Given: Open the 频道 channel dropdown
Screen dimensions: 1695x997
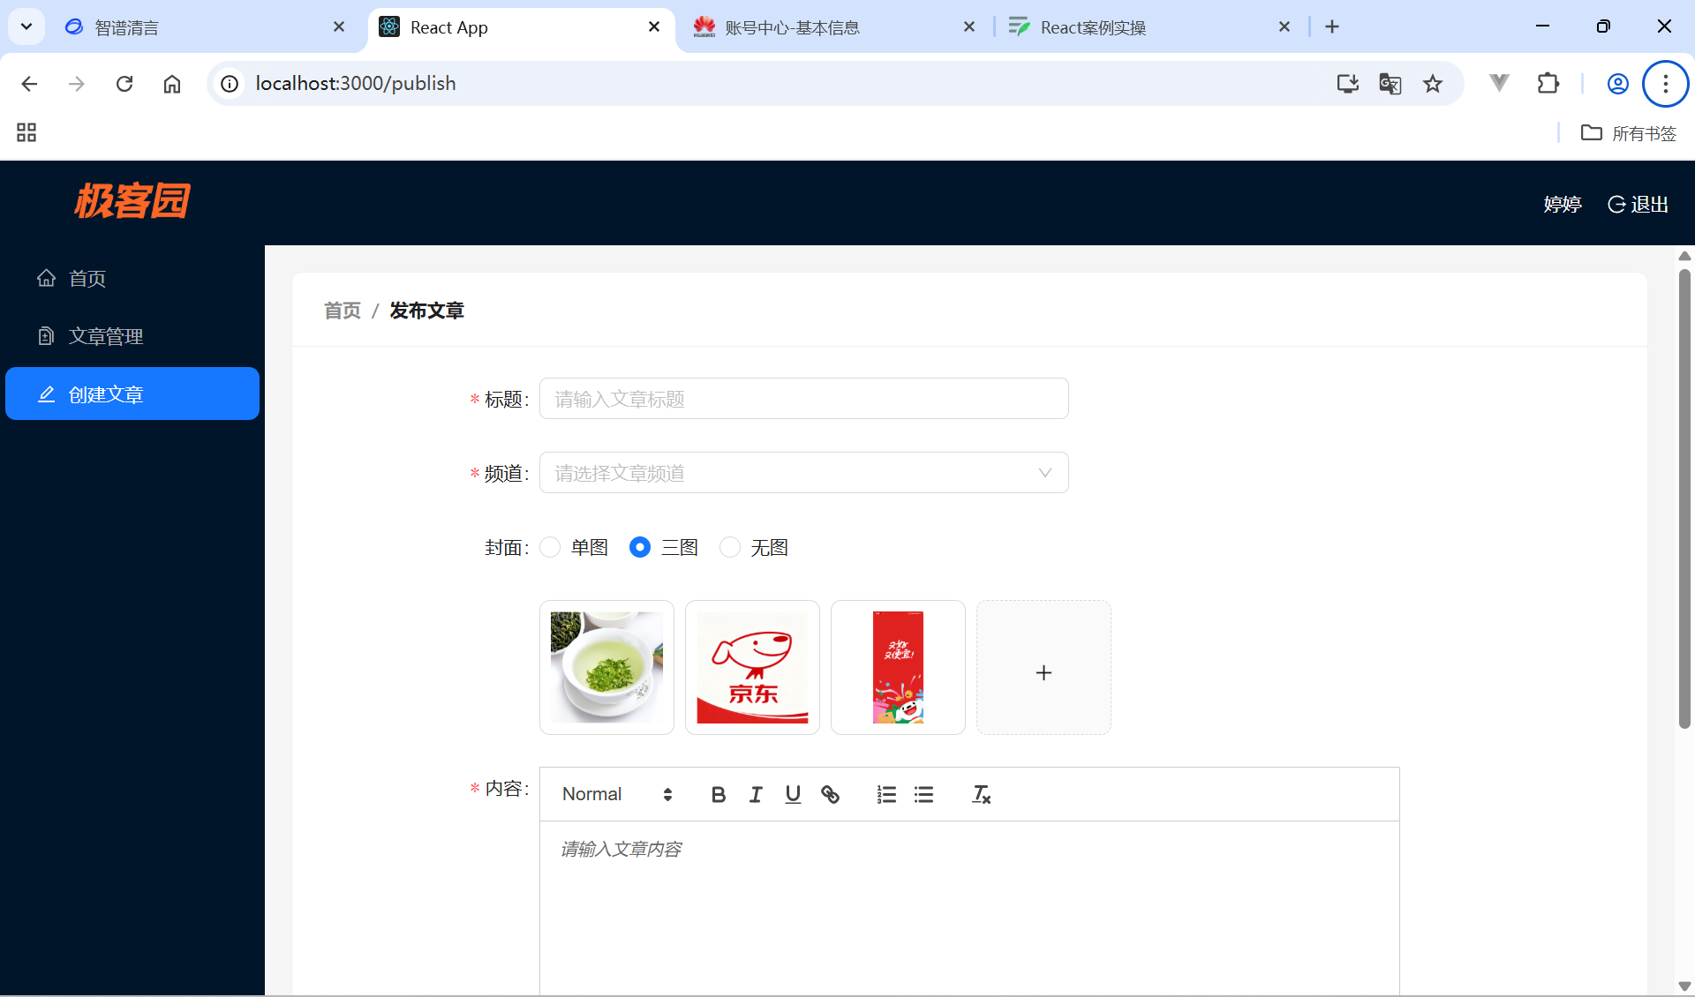Looking at the screenshot, I should point(803,473).
